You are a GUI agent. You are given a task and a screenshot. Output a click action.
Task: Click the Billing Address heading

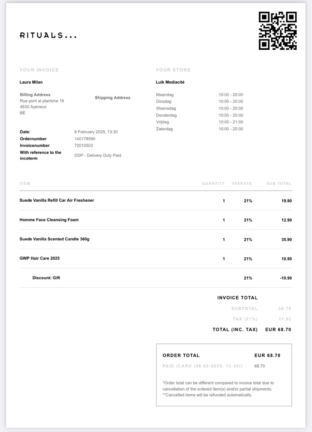[35, 95]
